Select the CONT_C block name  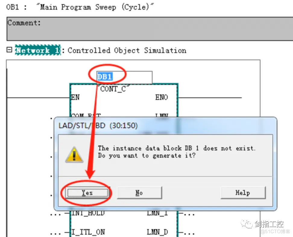point(114,89)
